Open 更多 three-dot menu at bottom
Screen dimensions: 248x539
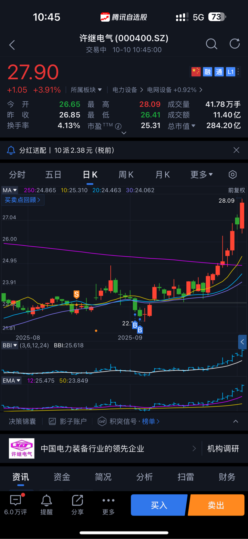click(x=108, y=504)
